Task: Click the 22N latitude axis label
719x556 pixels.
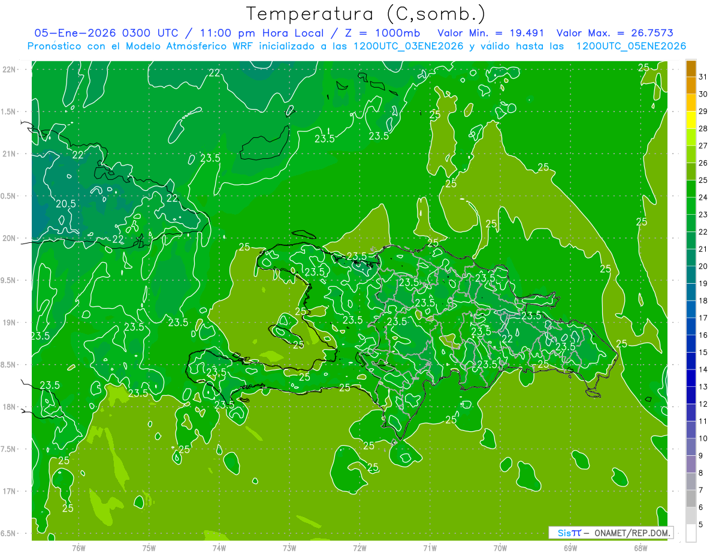Action: (x=10, y=70)
